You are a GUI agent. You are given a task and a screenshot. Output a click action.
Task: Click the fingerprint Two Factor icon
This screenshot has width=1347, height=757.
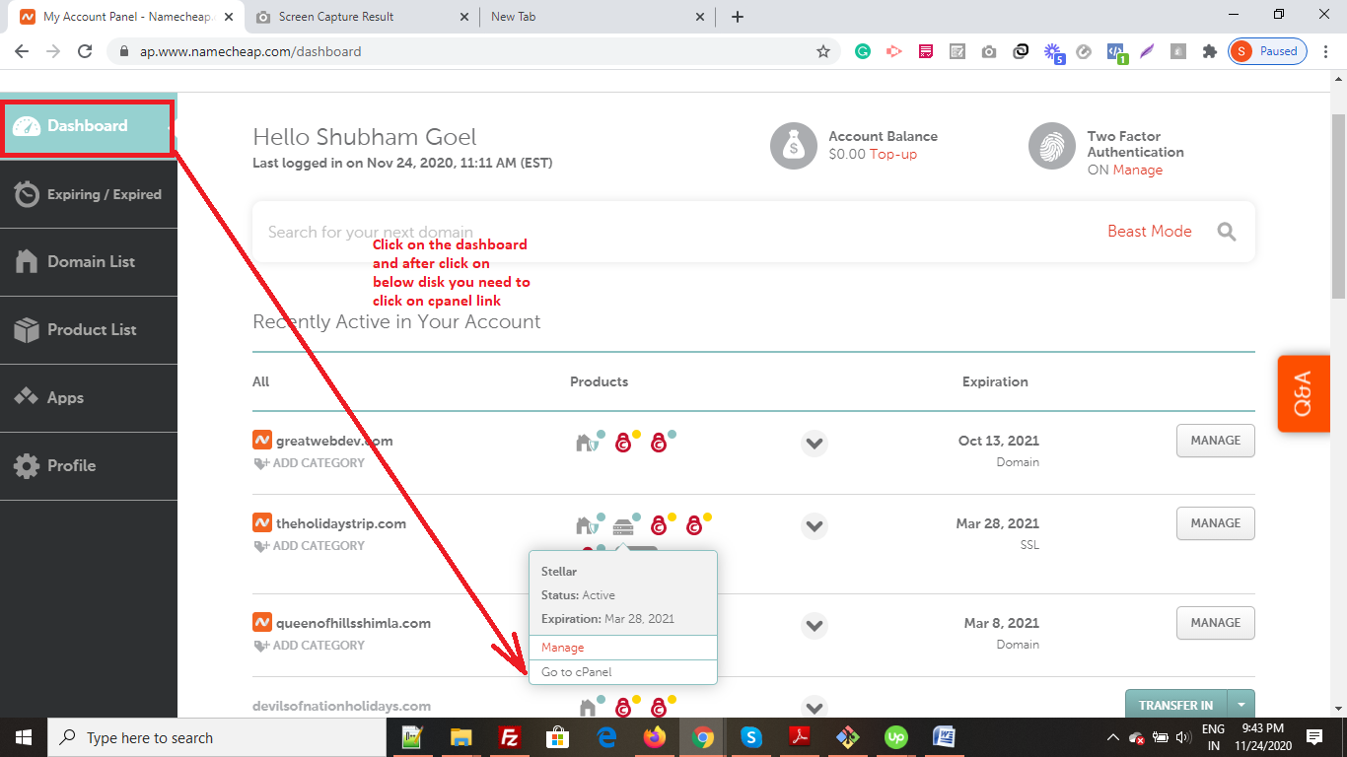click(1052, 147)
